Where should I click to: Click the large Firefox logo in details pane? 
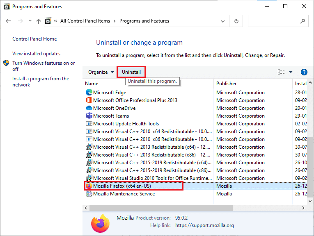click(100, 223)
